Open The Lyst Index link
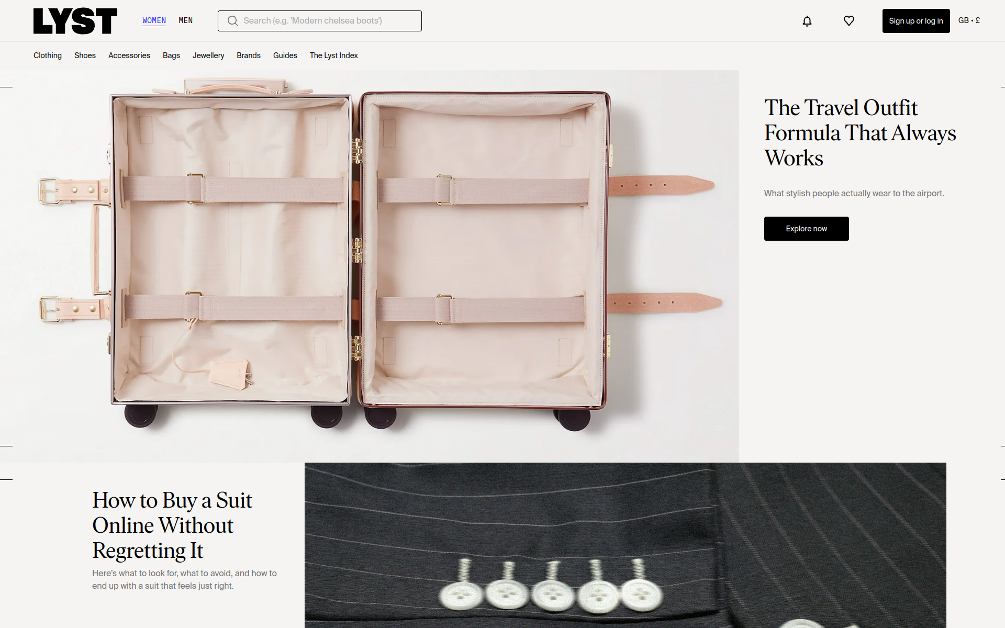 (x=334, y=55)
